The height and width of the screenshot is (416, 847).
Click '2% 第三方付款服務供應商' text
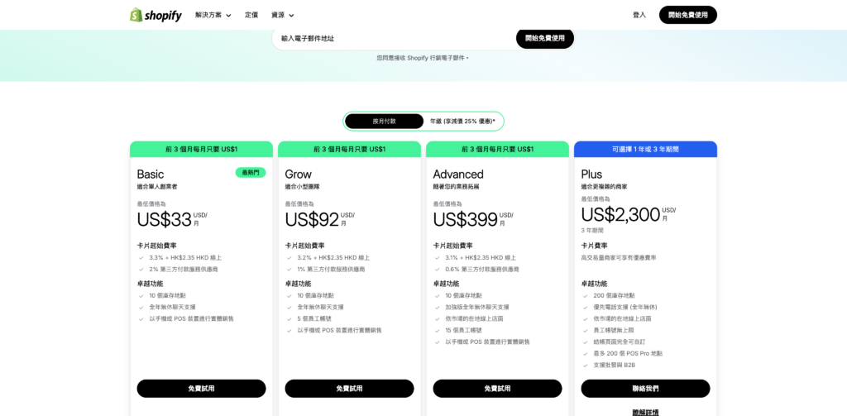tap(184, 269)
